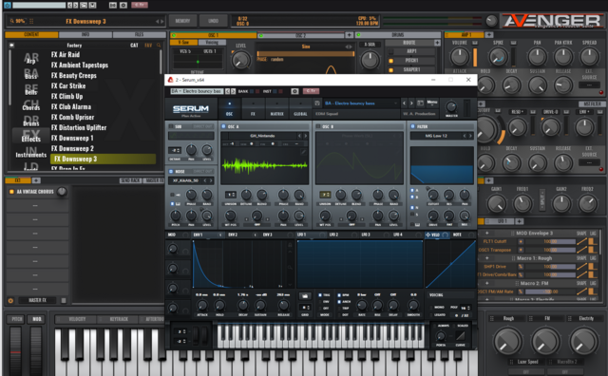The width and height of the screenshot is (608, 376).
Task: Toggle the SUB oscillator enable switch
Action: (x=171, y=126)
